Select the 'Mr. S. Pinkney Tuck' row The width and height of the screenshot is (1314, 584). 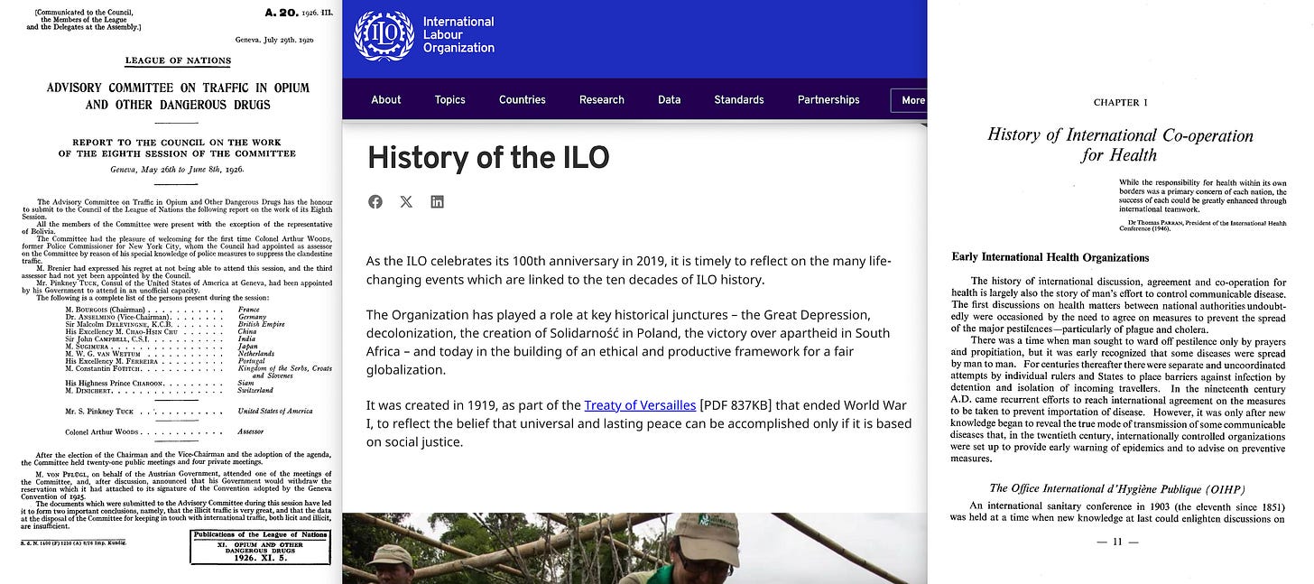point(189,412)
